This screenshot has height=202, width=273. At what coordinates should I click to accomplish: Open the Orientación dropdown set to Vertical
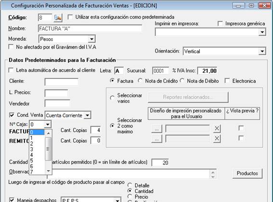tap(262, 51)
